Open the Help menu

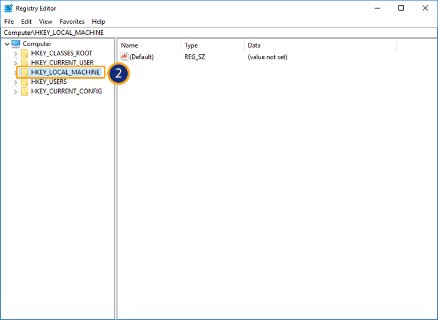[x=99, y=22]
